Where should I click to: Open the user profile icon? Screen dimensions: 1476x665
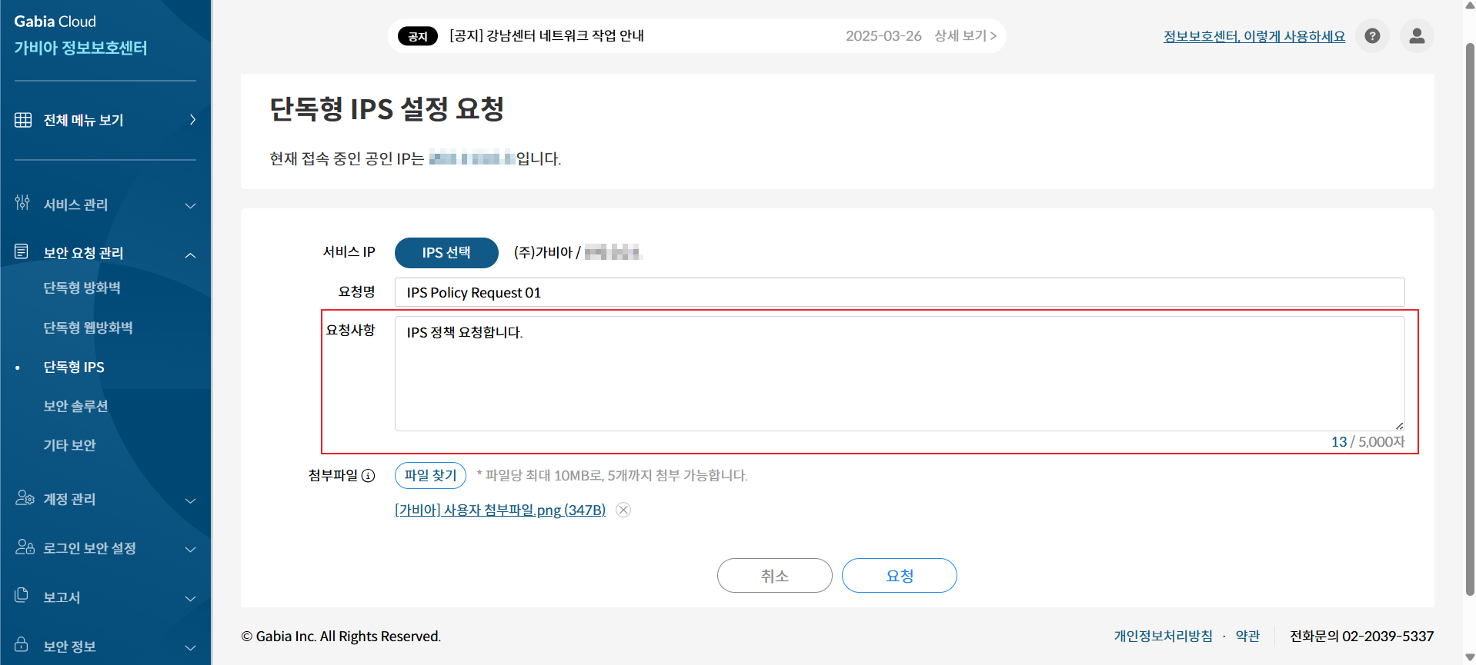point(1417,36)
